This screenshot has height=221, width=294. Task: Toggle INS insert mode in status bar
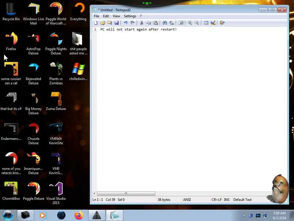pyautogui.click(x=227, y=200)
